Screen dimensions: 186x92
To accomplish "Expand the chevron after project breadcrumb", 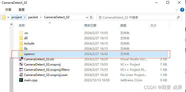I will tap(25, 17).
